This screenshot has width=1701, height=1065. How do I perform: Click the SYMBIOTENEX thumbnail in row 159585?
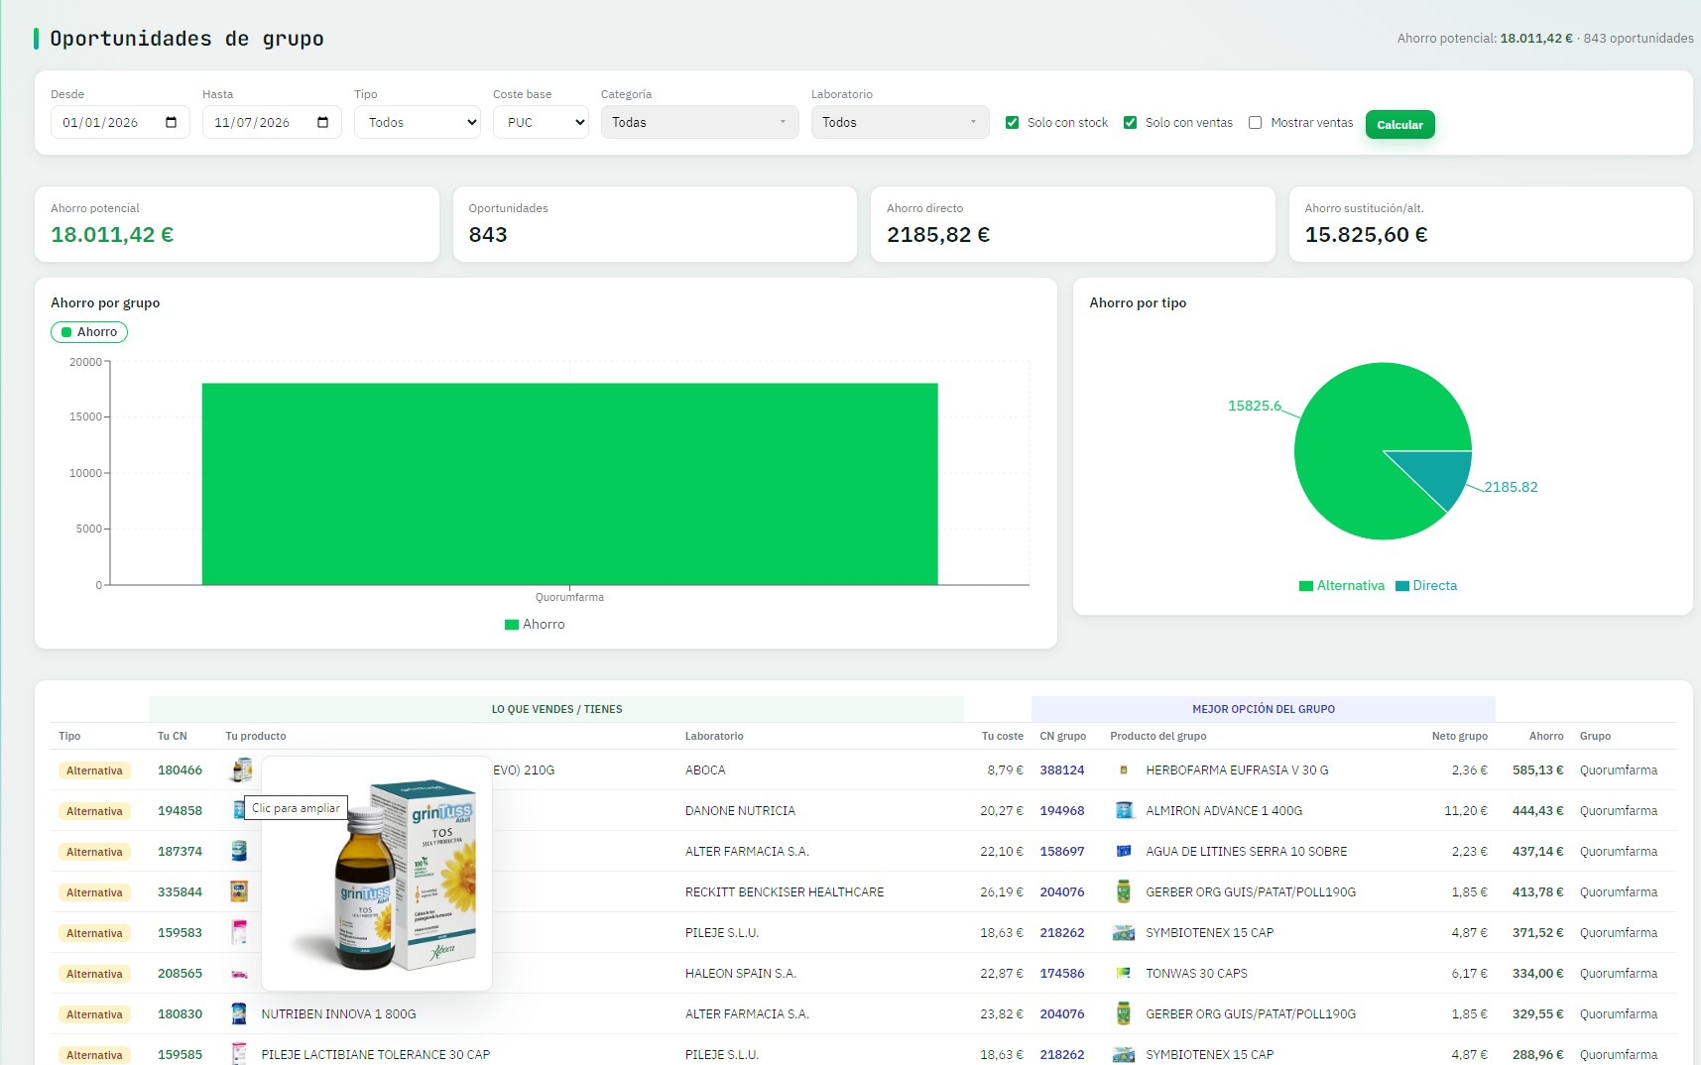(1124, 1054)
